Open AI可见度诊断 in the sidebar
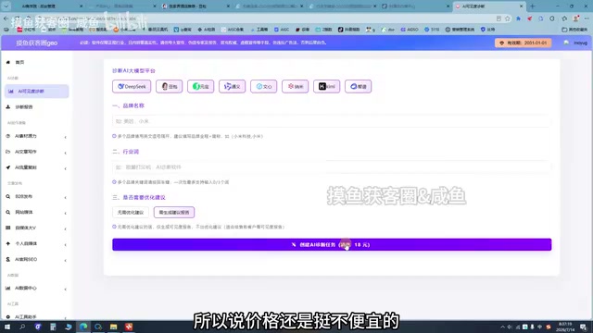The image size is (593, 333). pos(37,91)
